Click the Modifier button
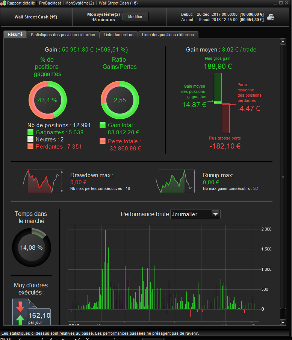Screen dimensions: 292x340 pyautogui.click(x=135, y=17)
